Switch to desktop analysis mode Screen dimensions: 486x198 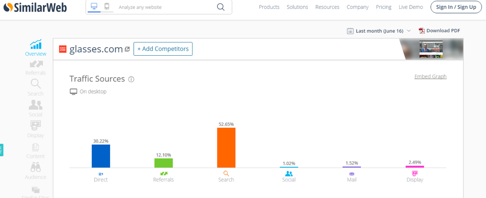[x=94, y=6]
